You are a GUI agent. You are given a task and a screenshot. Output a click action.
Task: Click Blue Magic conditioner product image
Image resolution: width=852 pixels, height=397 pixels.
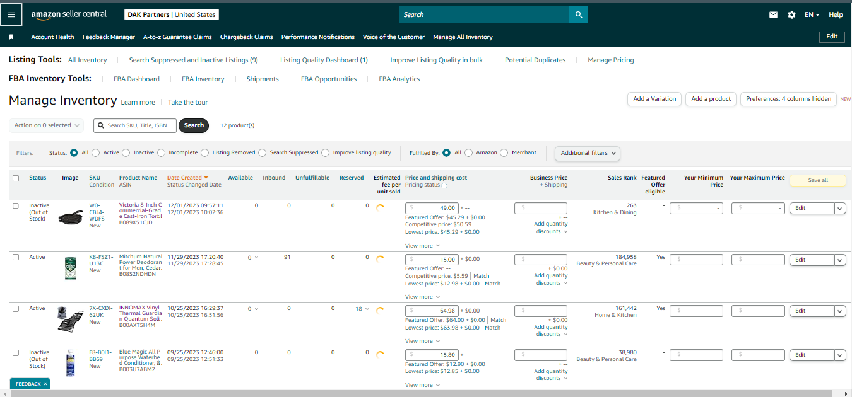70,363
